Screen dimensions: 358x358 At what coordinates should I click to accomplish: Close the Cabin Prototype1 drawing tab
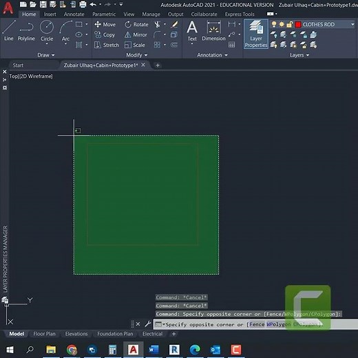point(143,65)
